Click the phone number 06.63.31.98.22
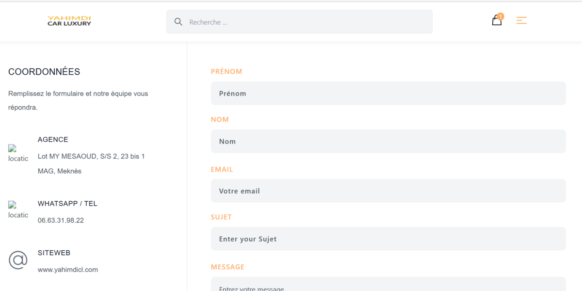The width and height of the screenshot is (582, 291). (x=60, y=220)
